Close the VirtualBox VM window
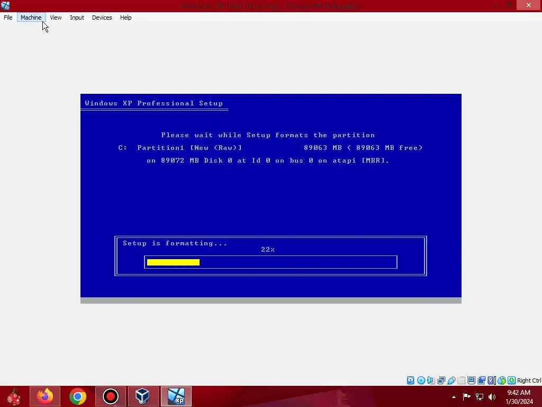 [529, 5]
